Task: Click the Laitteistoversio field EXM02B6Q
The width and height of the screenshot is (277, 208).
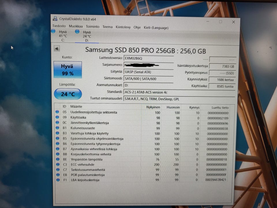Action: pos(149,58)
